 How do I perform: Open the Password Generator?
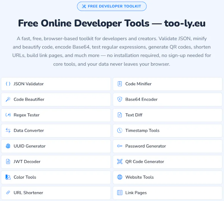click(x=167, y=146)
